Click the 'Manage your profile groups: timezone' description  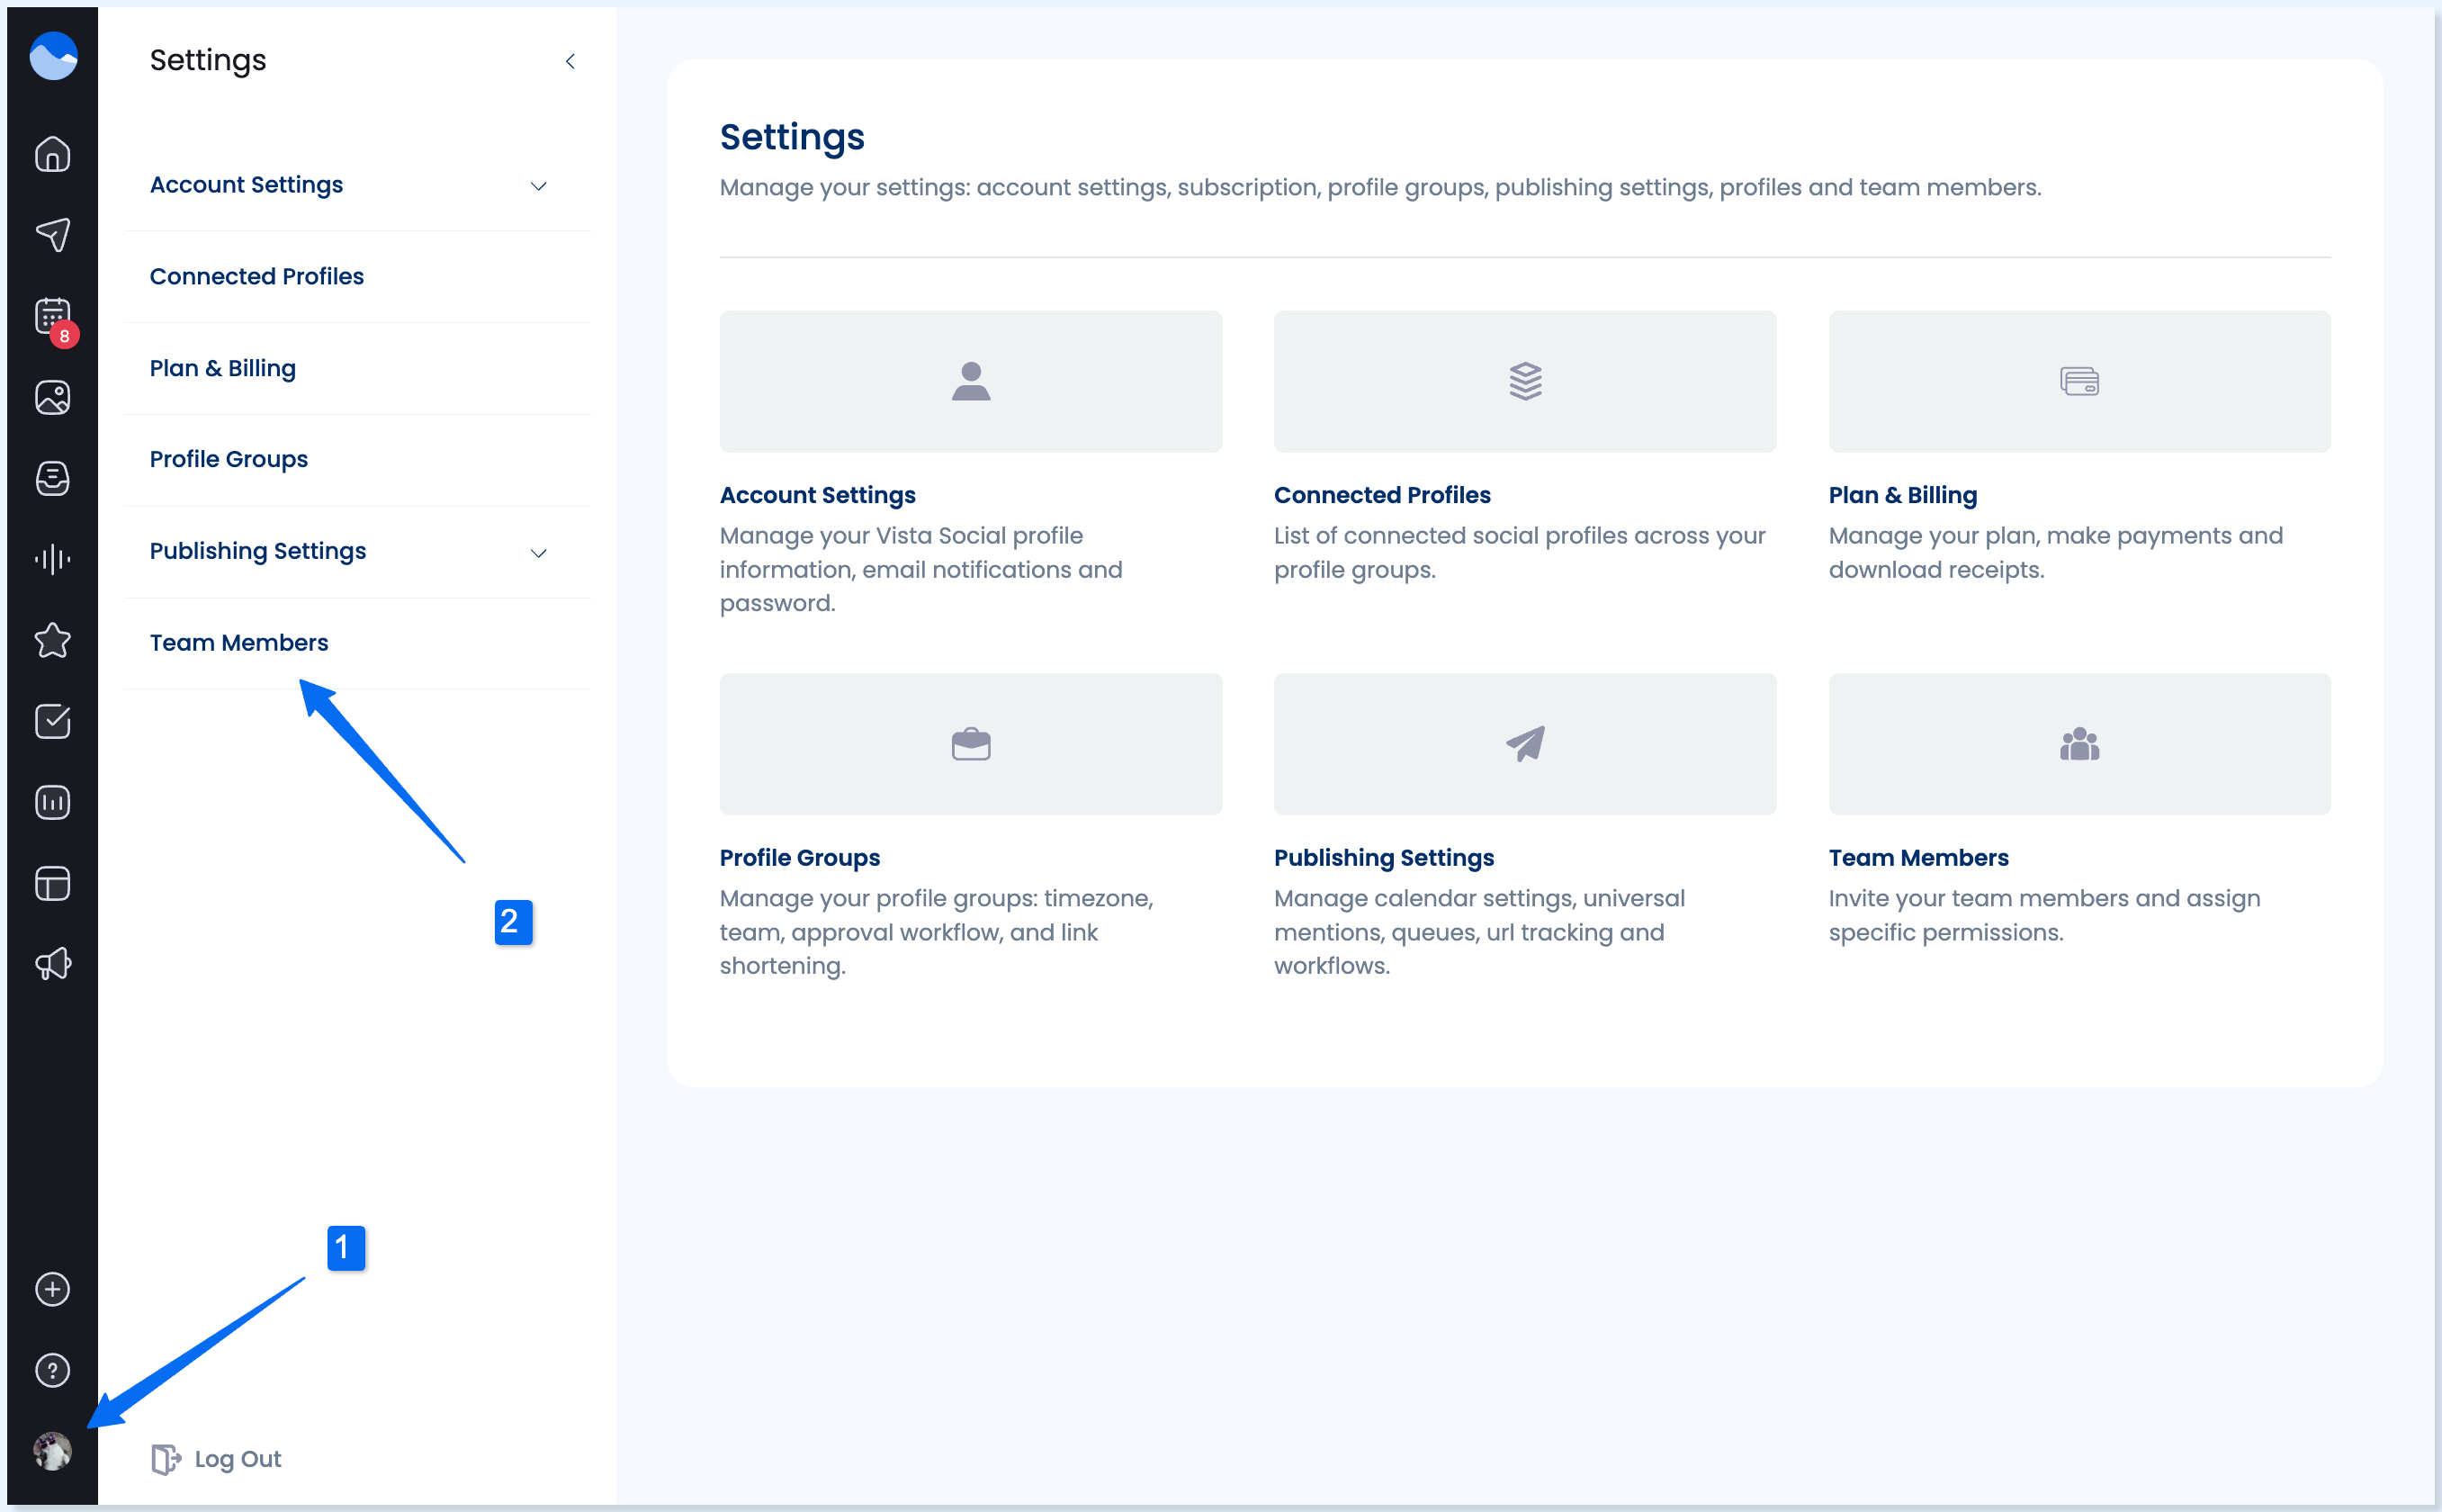[937, 932]
